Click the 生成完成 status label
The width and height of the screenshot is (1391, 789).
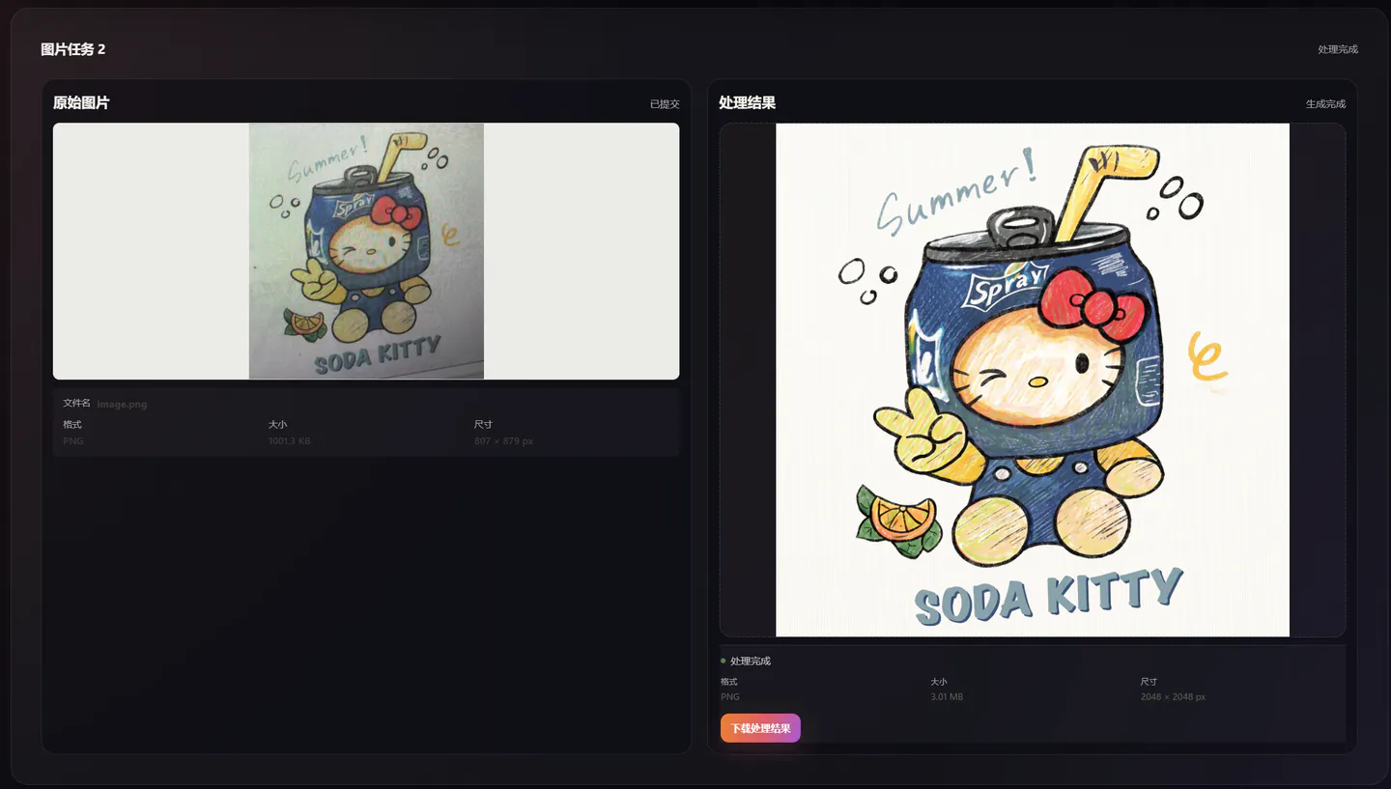point(1325,103)
